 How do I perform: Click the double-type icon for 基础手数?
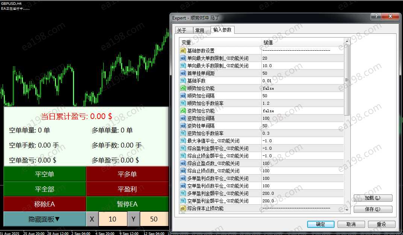click(183, 81)
